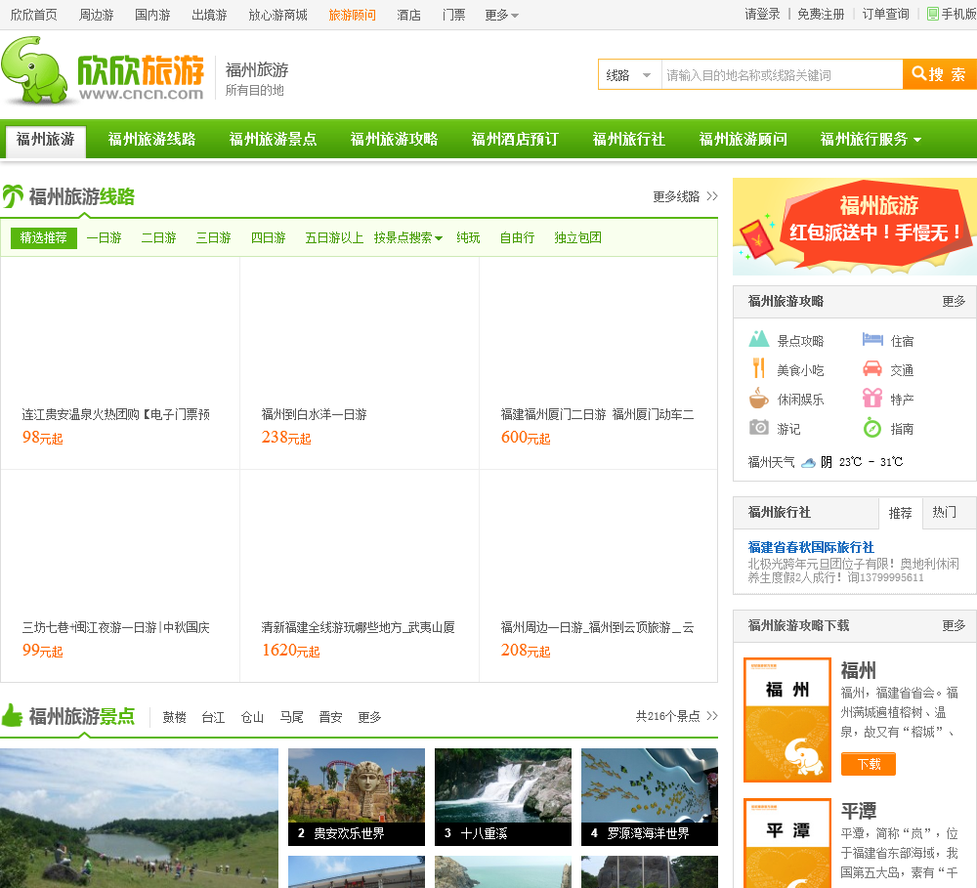This screenshot has height=888, width=977.
Task: Select the 自由行 route tab
Action: [x=517, y=237]
